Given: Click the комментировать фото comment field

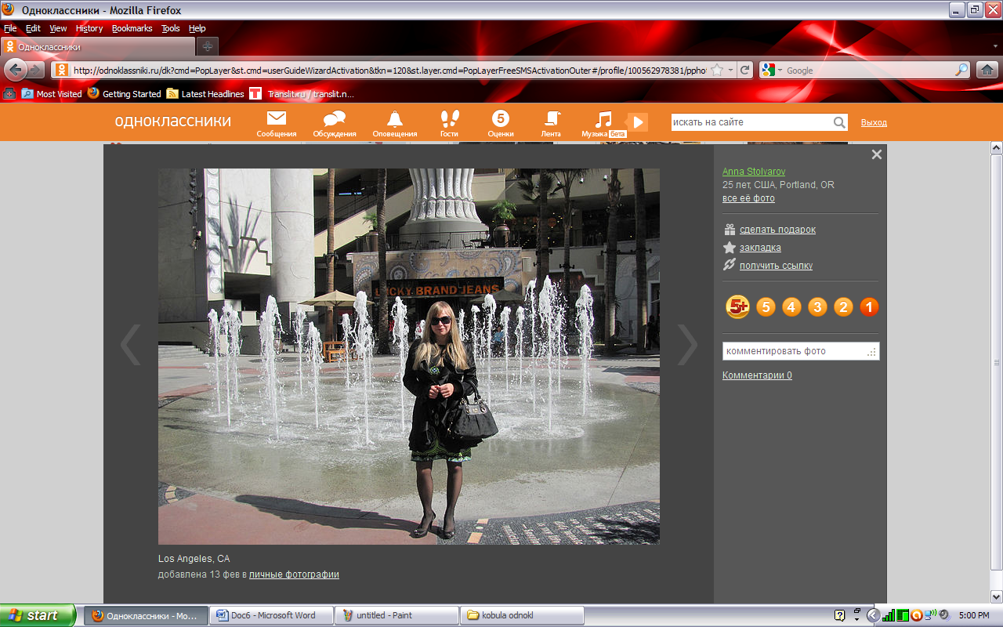Looking at the screenshot, I should (x=801, y=351).
